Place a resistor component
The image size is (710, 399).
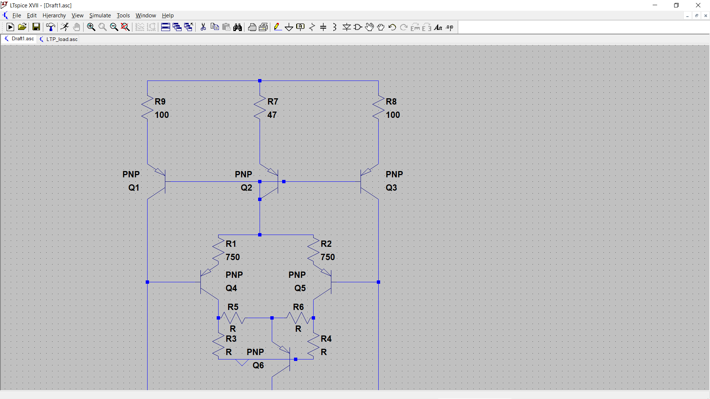312,27
